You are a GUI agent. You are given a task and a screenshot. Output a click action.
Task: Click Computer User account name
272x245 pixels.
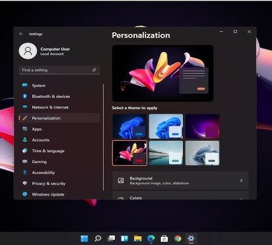coord(55,49)
